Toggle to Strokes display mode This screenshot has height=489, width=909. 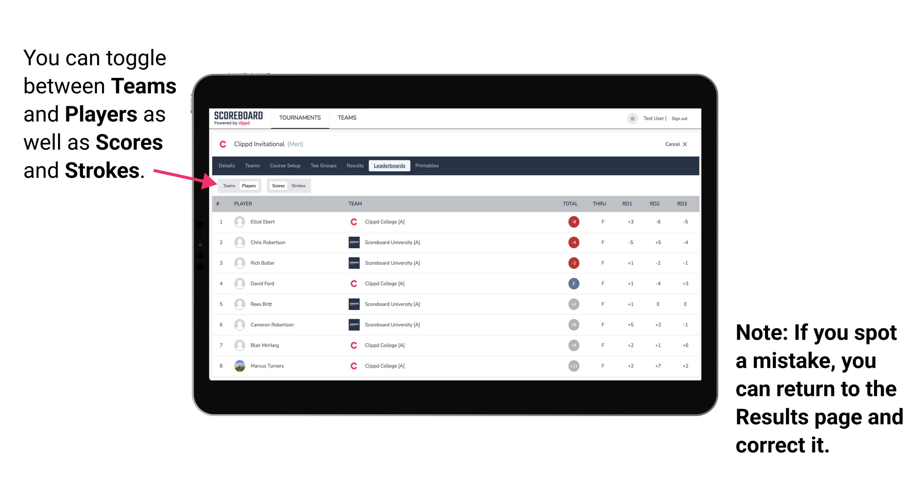[x=299, y=185]
